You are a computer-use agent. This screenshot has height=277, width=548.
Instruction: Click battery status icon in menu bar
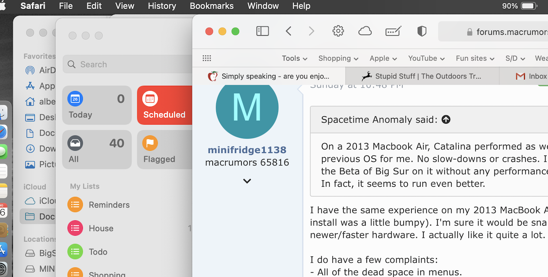528,6
